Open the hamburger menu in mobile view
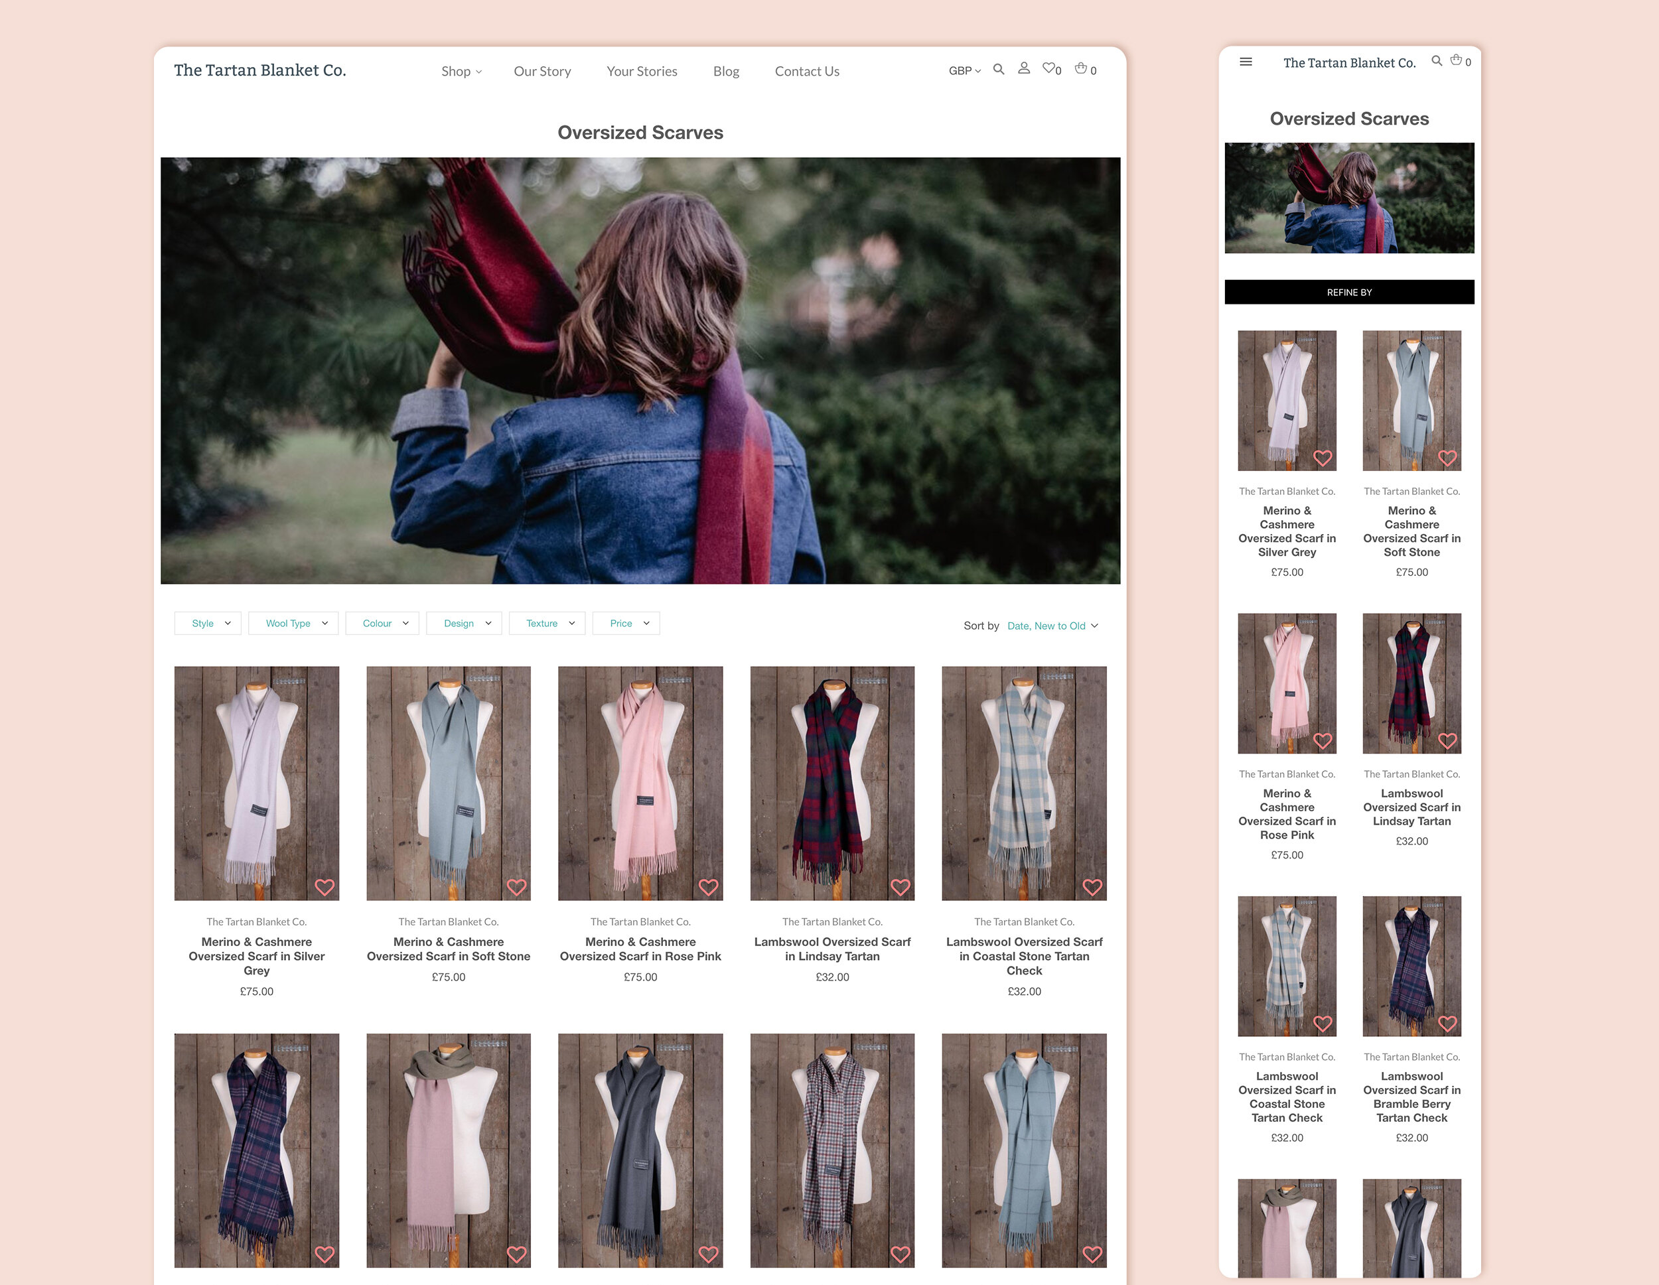Screen dimensions: 1659x1285 coord(1246,62)
